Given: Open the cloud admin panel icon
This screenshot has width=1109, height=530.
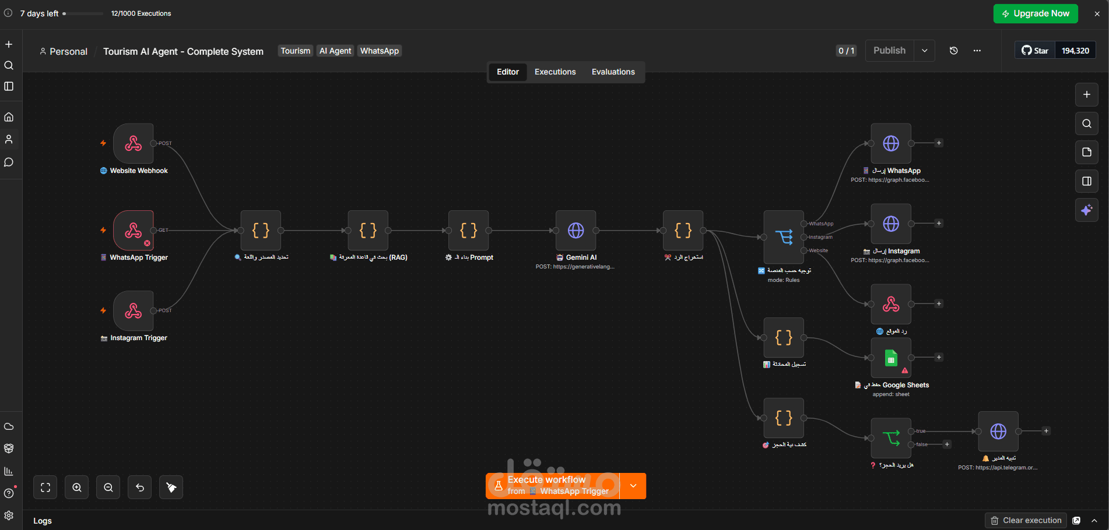Looking at the screenshot, I should click(9, 426).
